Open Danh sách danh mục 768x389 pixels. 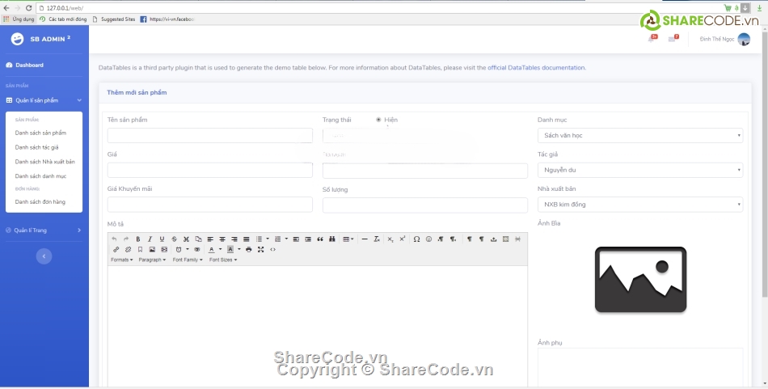(x=40, y=175)
